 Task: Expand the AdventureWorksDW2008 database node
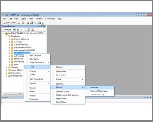pyautogui.click(x=9, y=50)
